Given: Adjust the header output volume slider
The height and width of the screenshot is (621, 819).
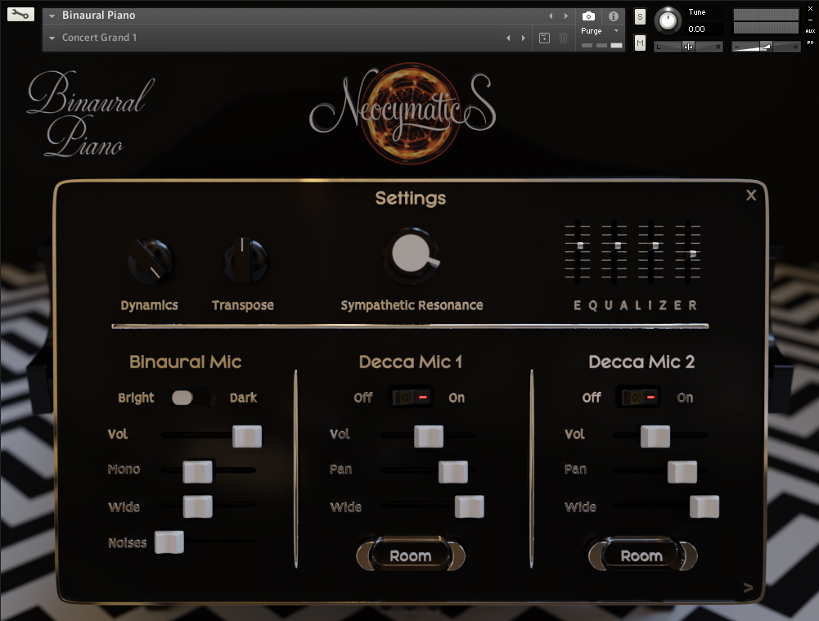Looking at the screenshot, I should 766,47.
